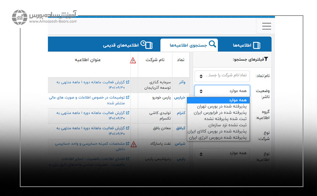Open the وآذر symbol link
The height and width of the screenshot is (196, 317).
coord(182,82)
